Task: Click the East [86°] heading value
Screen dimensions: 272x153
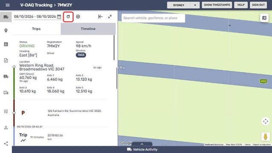Action: 28,55
